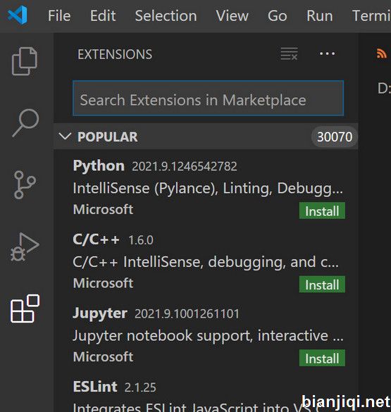Install the Jupyter extension
The image size is (391, 412).
pyautogui.click(x=322, y=358)
